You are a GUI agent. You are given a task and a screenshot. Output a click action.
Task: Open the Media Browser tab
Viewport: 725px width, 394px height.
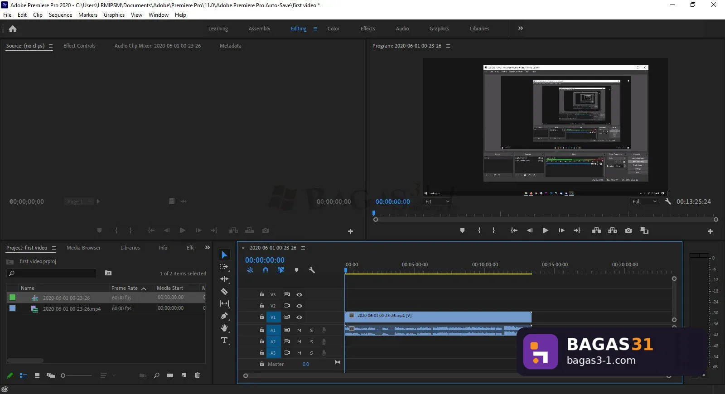click(x=83, y=248)
